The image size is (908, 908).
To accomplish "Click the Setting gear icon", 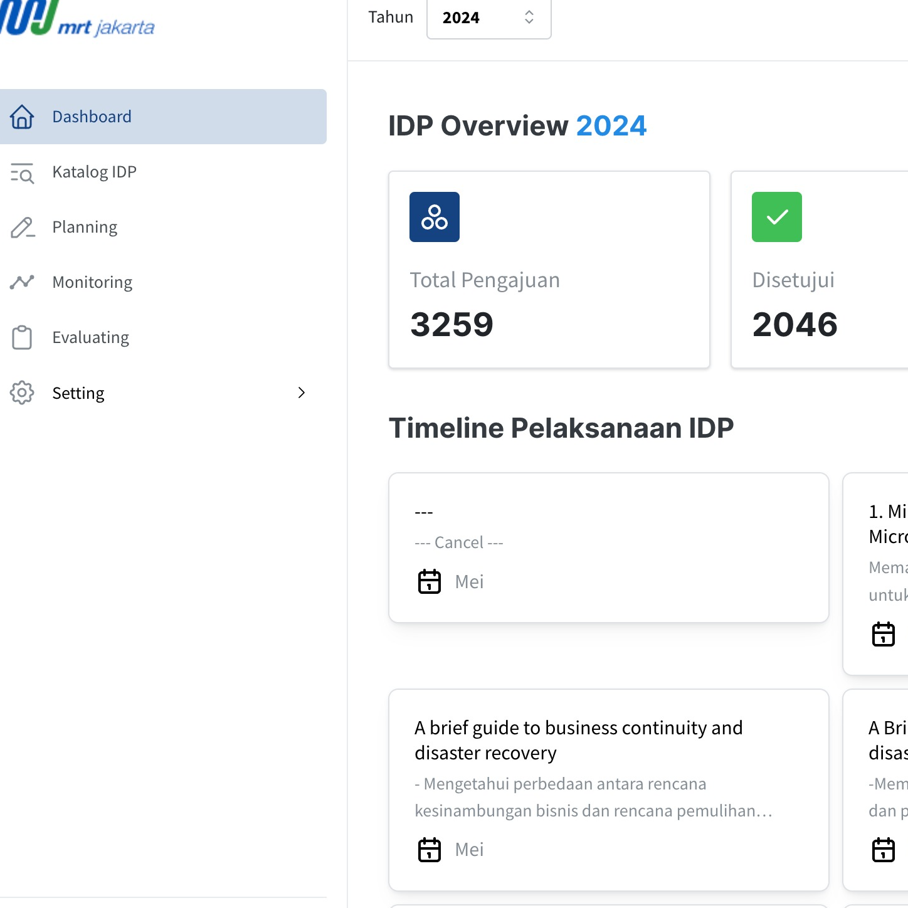I will coord(22,393).
